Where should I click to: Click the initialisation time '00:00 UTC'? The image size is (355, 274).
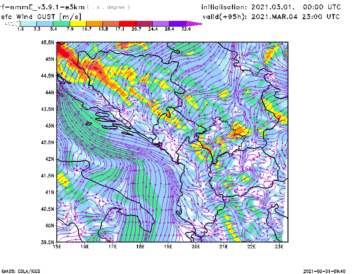tap(322, 7)
